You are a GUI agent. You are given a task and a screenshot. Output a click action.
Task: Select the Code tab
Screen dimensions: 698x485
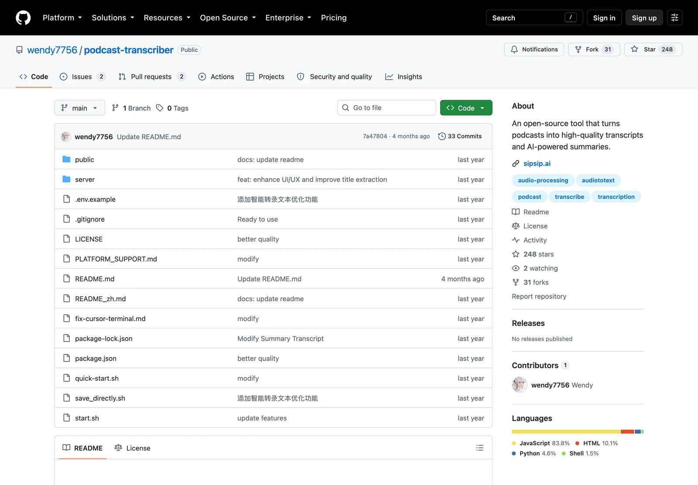pyautogui.click(x=34, y=77)
